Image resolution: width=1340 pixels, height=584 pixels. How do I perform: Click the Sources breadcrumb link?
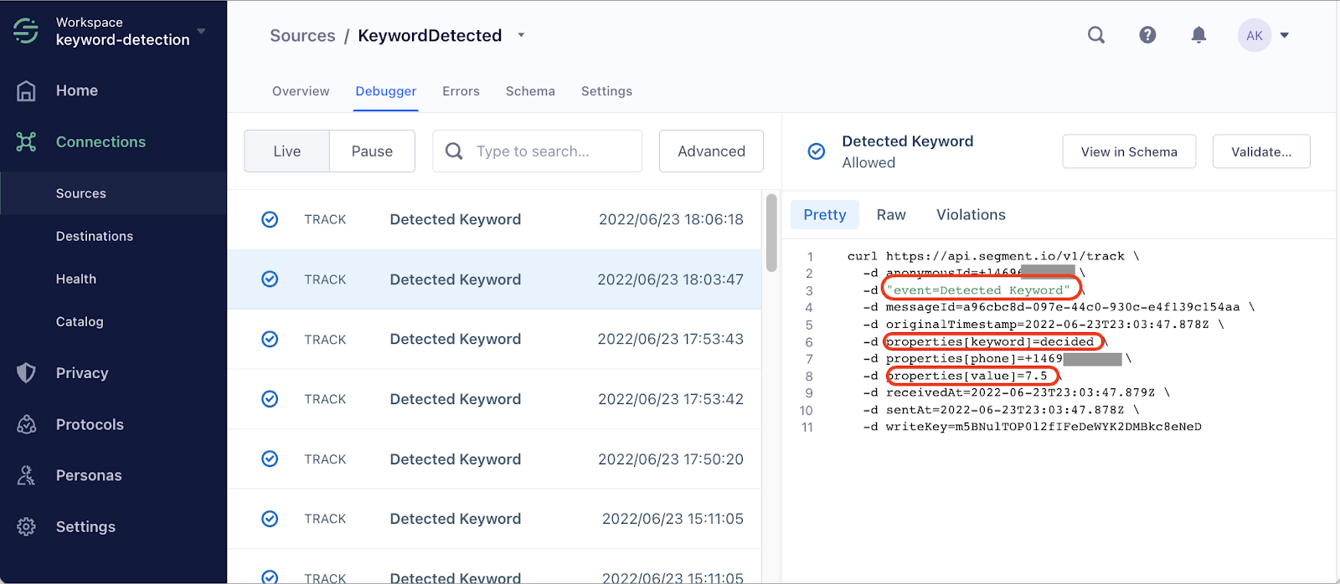point(302,35)
